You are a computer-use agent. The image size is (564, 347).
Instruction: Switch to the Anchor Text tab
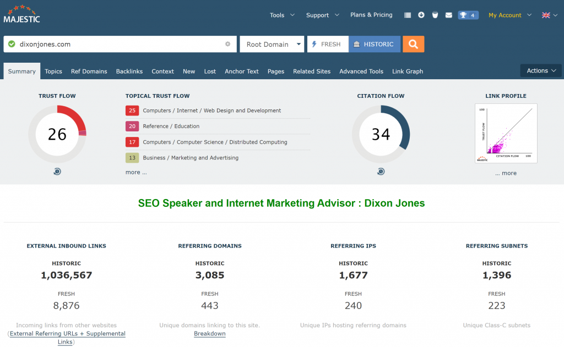tap(242, 71)
